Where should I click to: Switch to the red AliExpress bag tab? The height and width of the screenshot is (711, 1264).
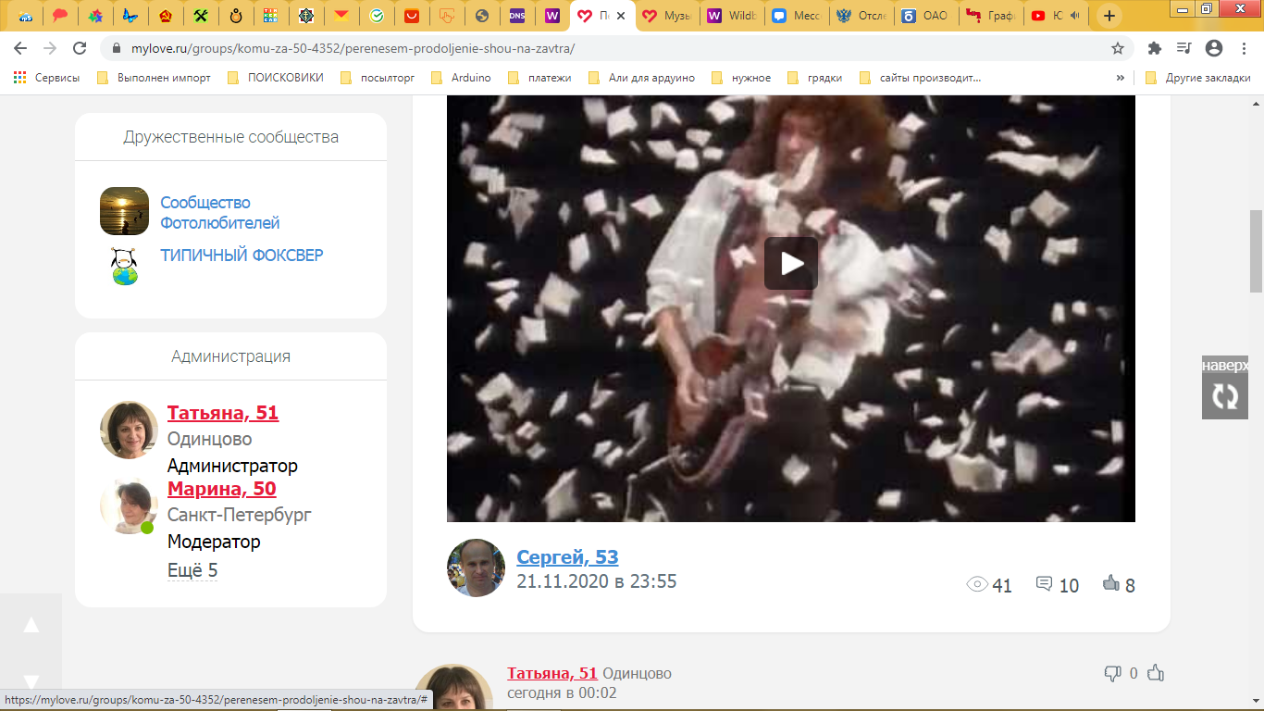click(x=412, y=16)
